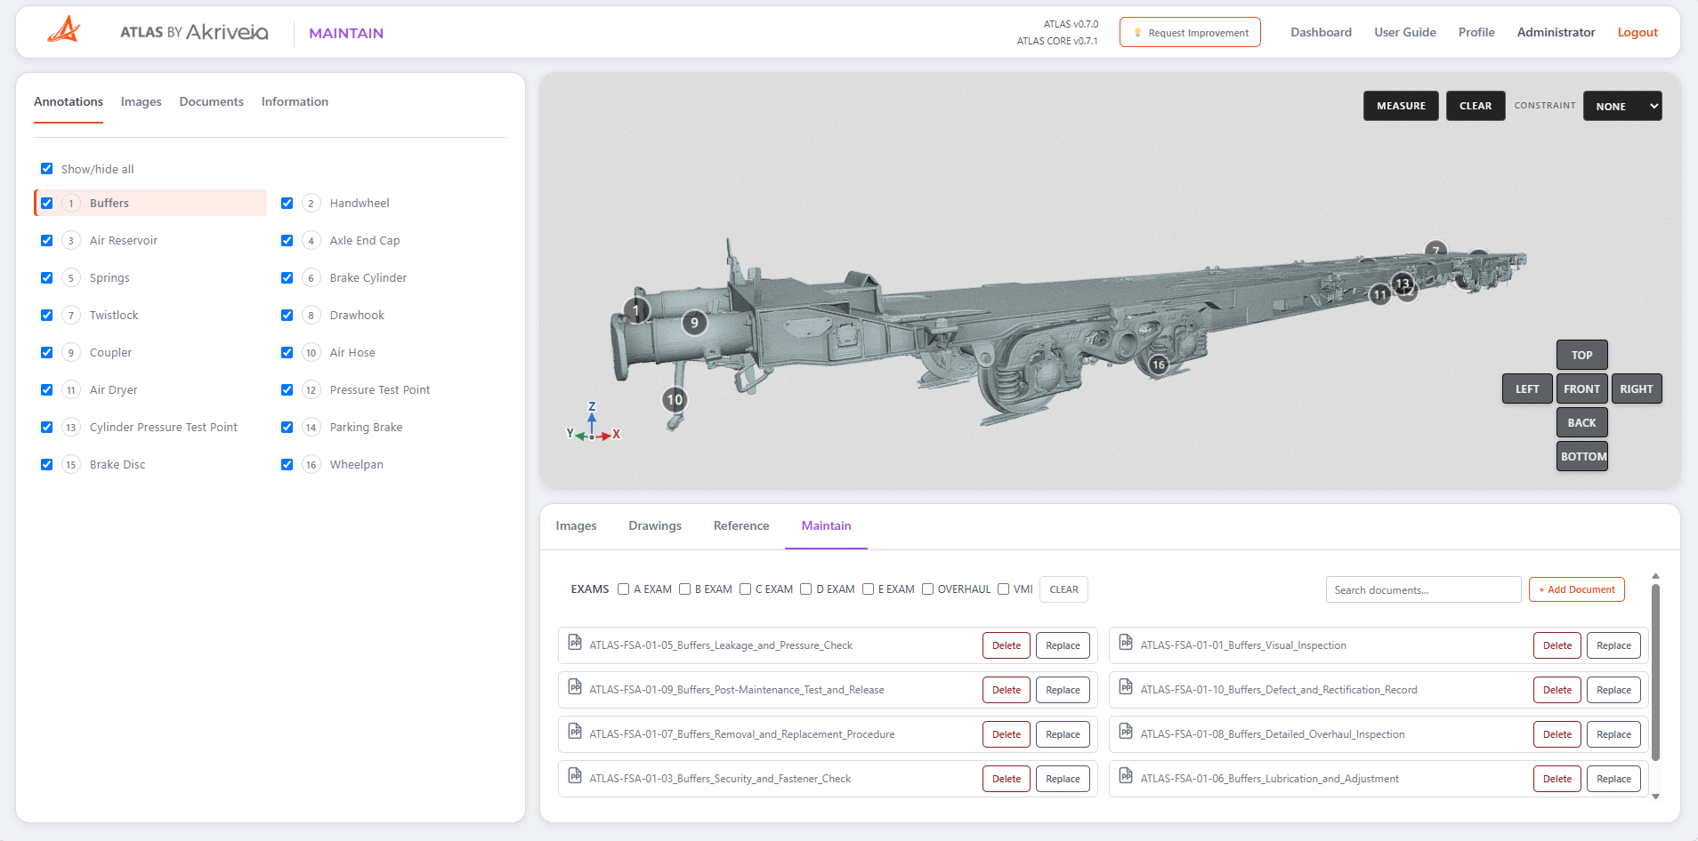Screen dimensions: 1698x841
Task: Click the file icon of Buffers_Lubrication_and_Adjustment
Action: (x=1127, y=776)
